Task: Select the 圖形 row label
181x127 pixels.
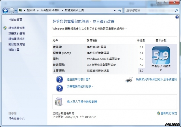Action: pyautogui.click(x=56, y=59)
